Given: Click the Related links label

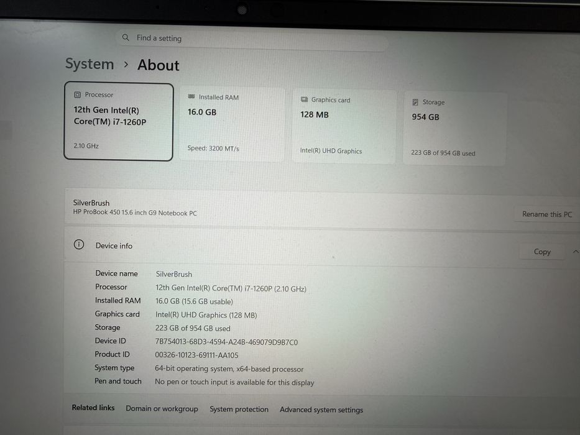Looking at the screenshot, I should pos(93,408).
